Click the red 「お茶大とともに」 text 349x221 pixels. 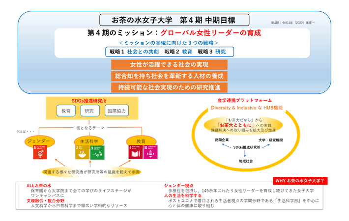tap(235, 125)
